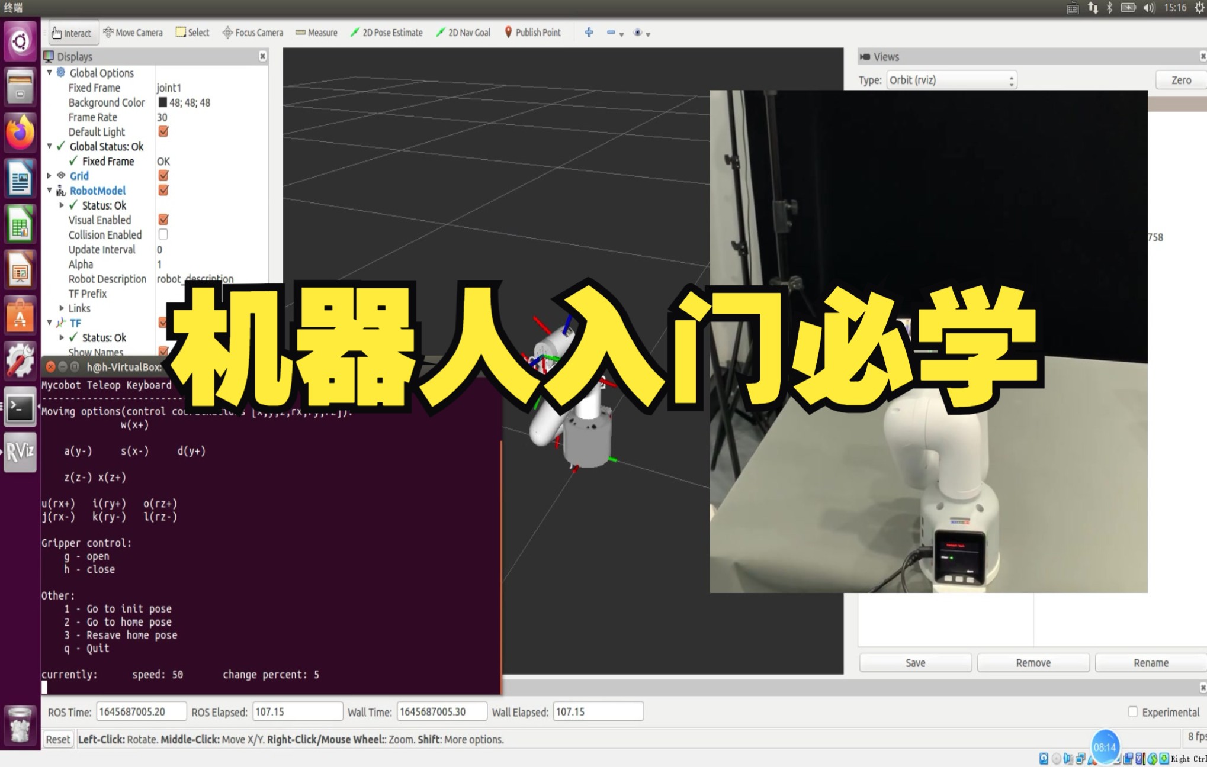Click the Background Color swatch
The height and width of the screenshot is (767, 1207).
pyautogui.click(x=162, y=102)
